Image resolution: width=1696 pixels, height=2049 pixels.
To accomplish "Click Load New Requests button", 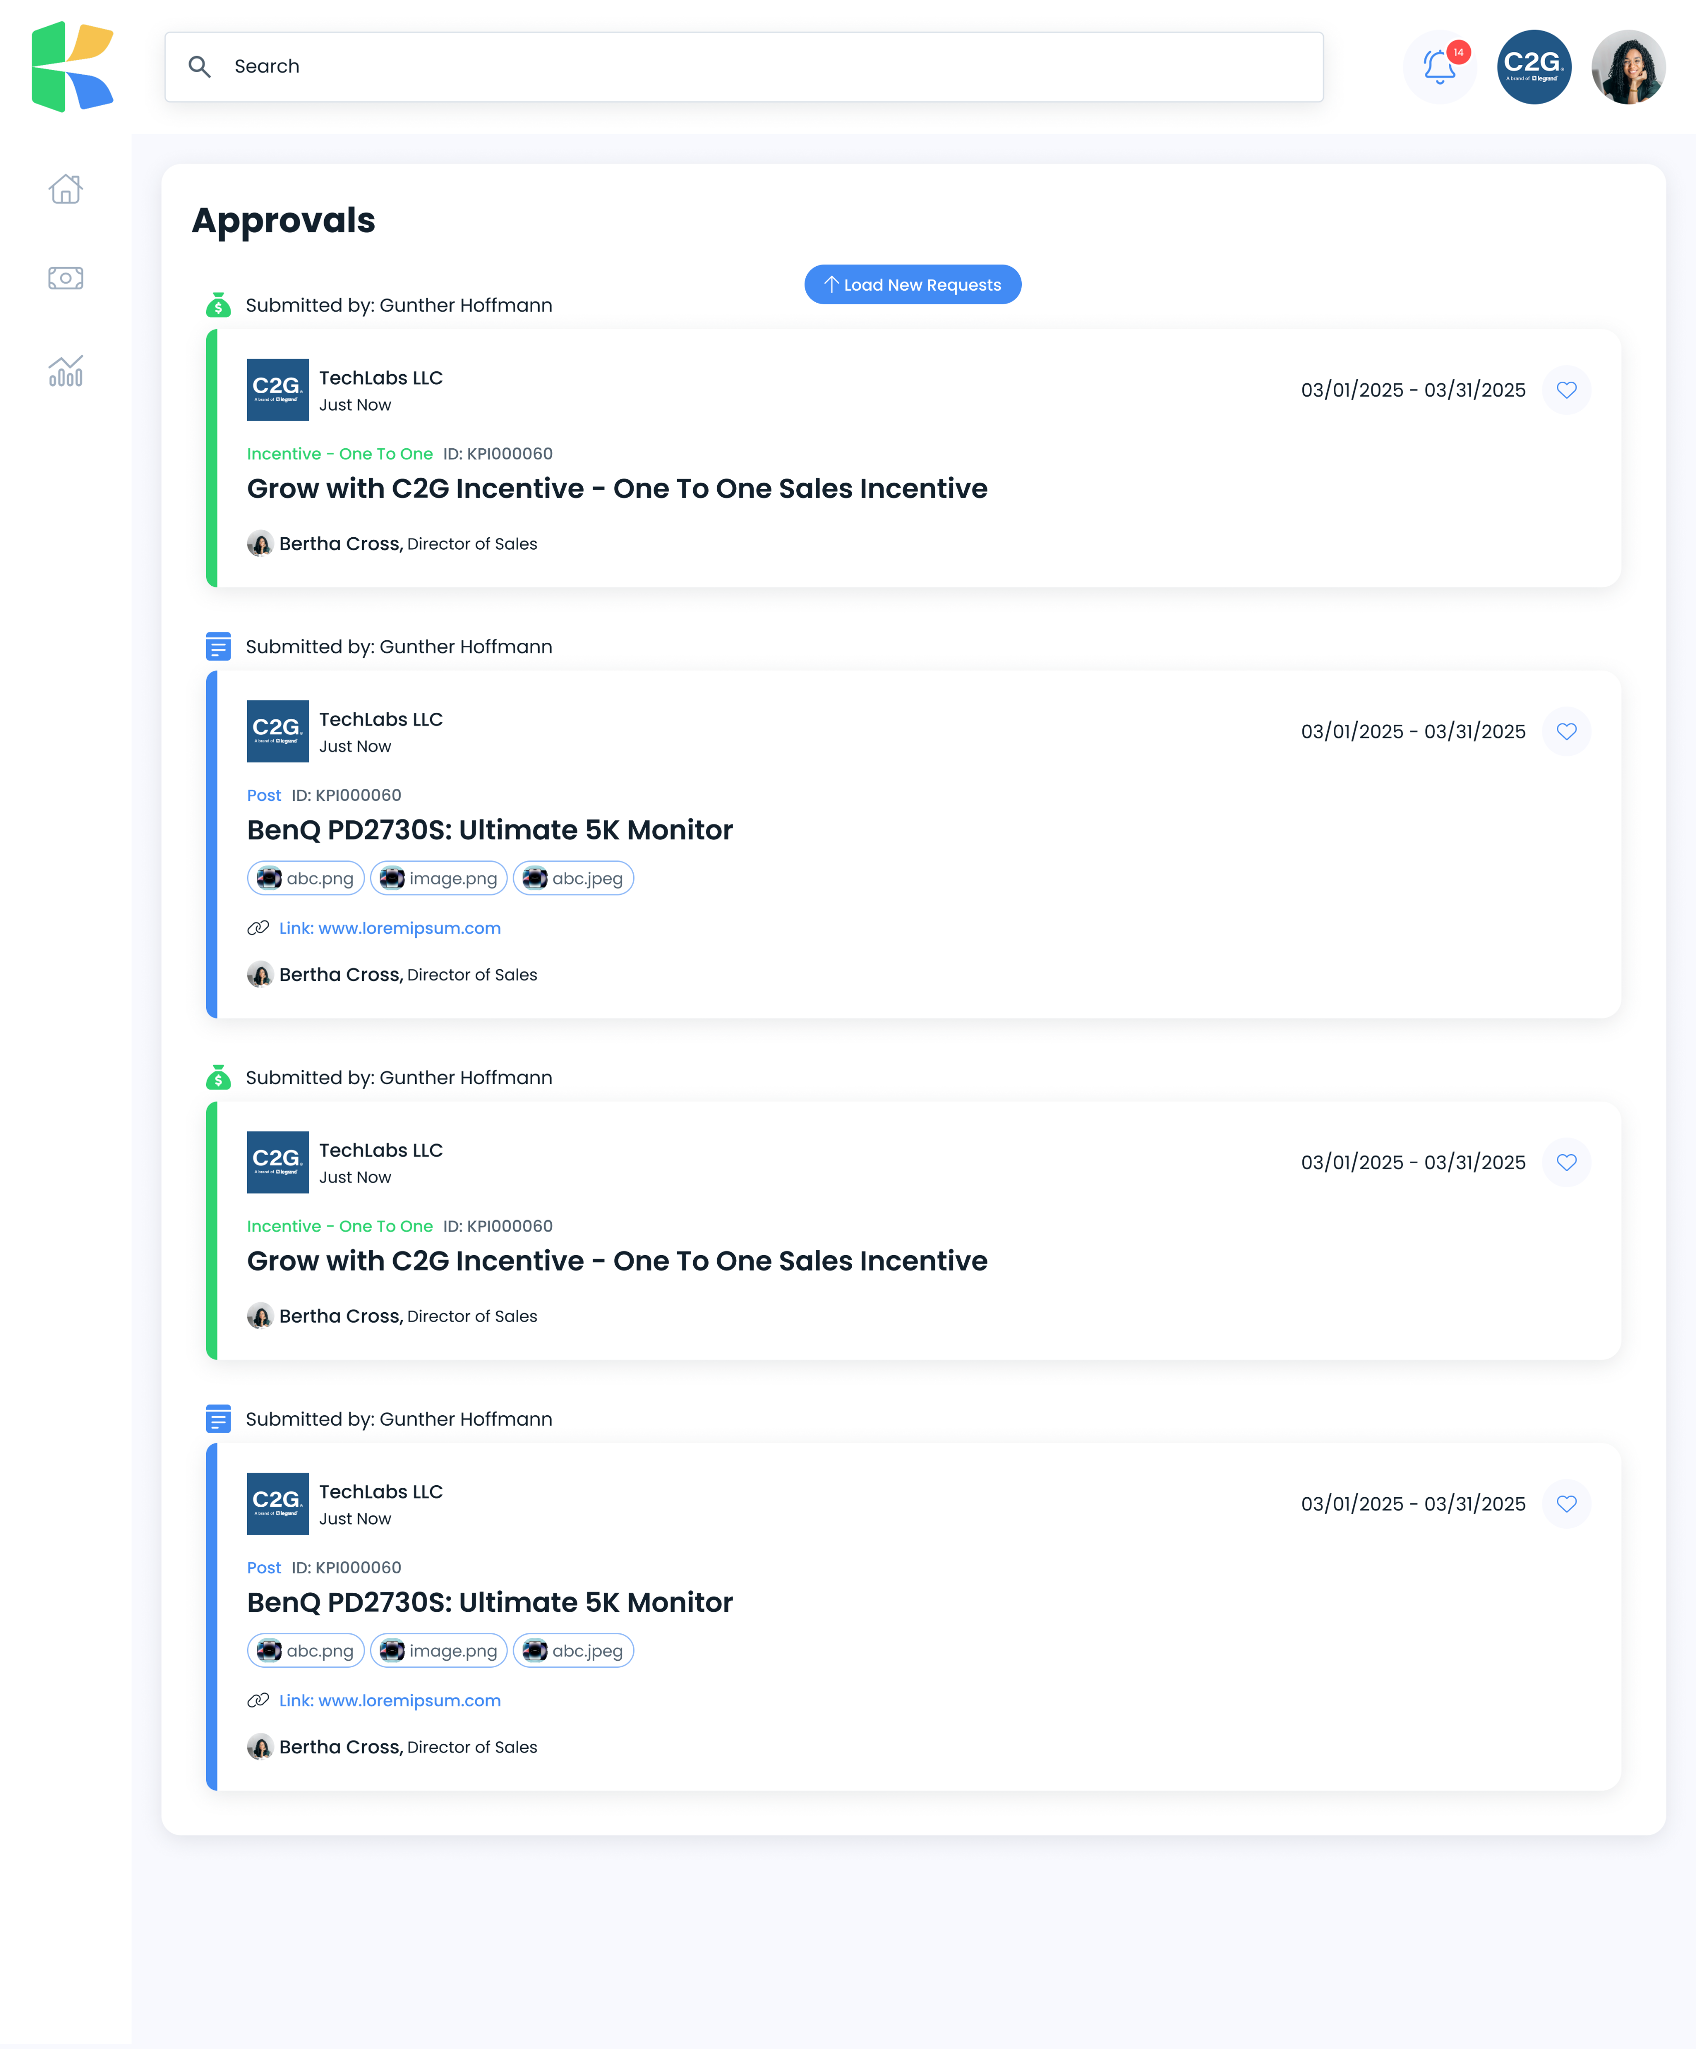I will coord(912,285).
